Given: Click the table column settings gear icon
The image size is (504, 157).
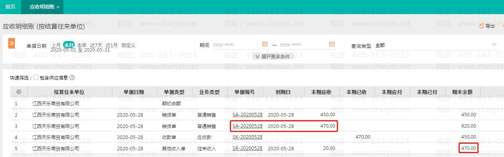Looking at the screenshot, I should pyautogui.click(x=18, y=92).
